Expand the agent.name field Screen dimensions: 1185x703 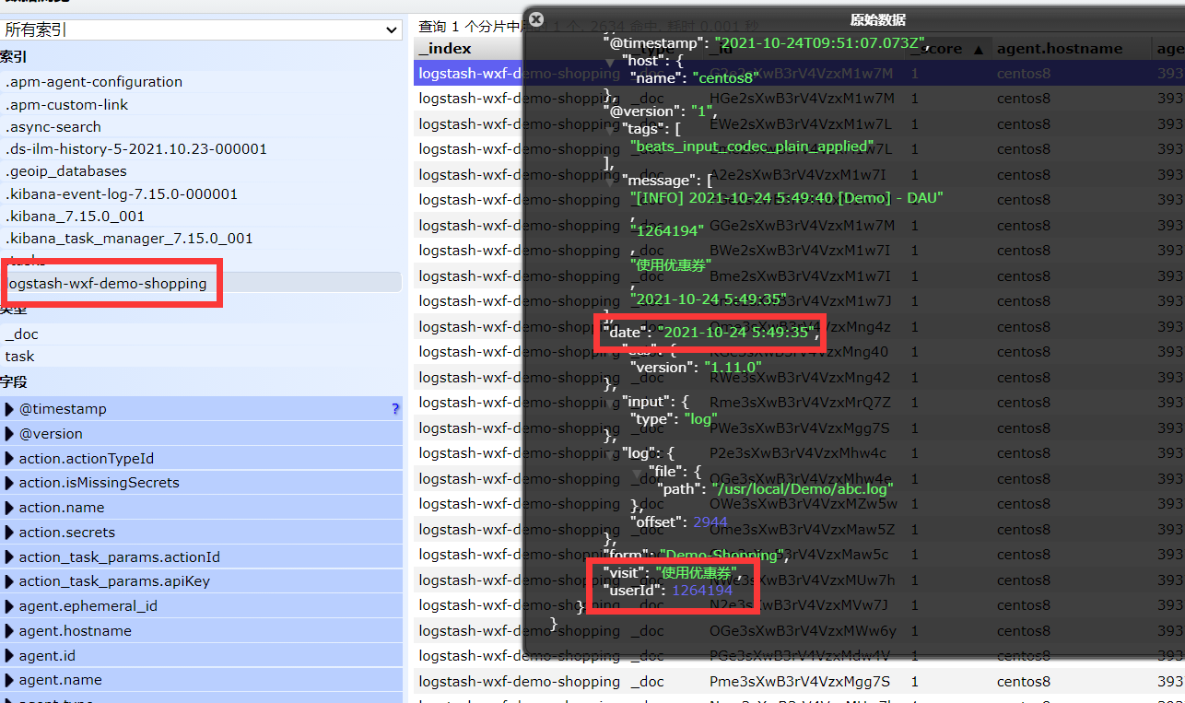tap(10, 680)
